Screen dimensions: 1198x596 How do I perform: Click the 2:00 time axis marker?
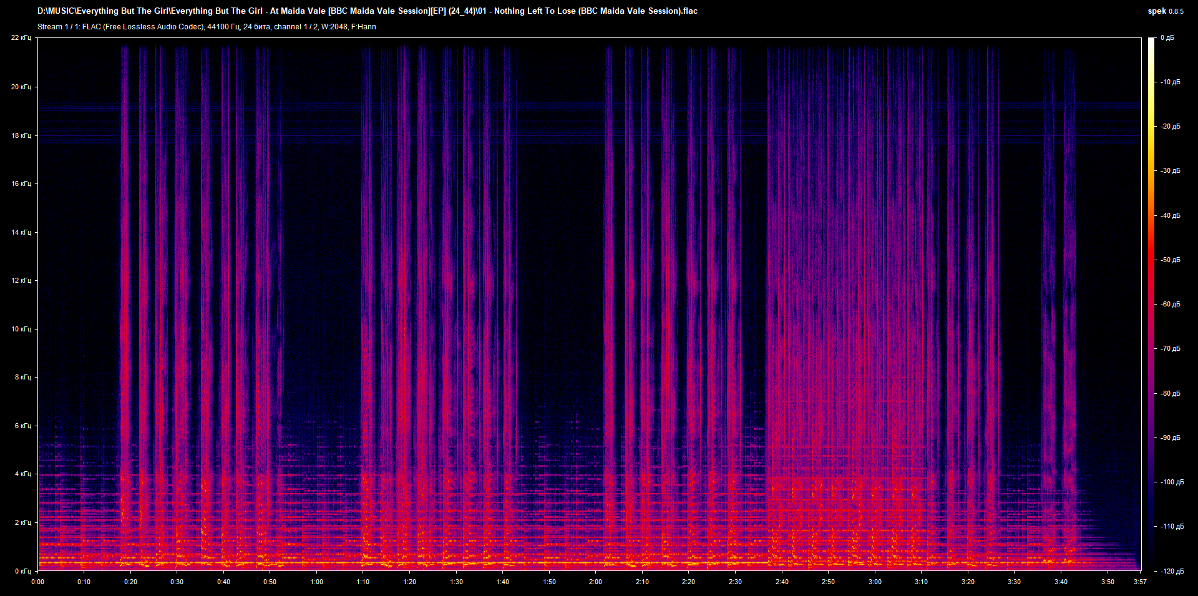(595, 582)
